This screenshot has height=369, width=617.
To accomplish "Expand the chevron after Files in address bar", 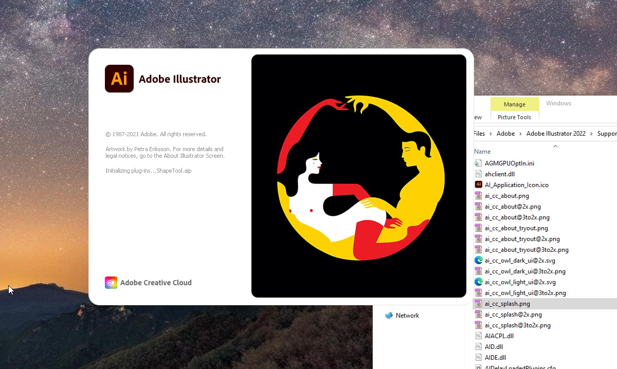I will [491, 134].
